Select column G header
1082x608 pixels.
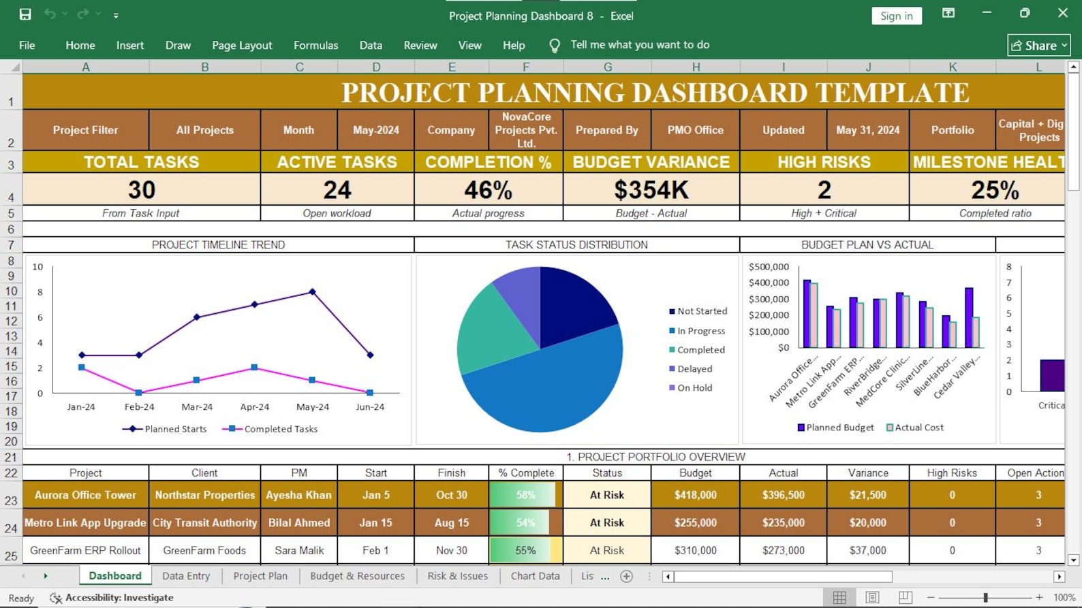[x=608, y=67]
